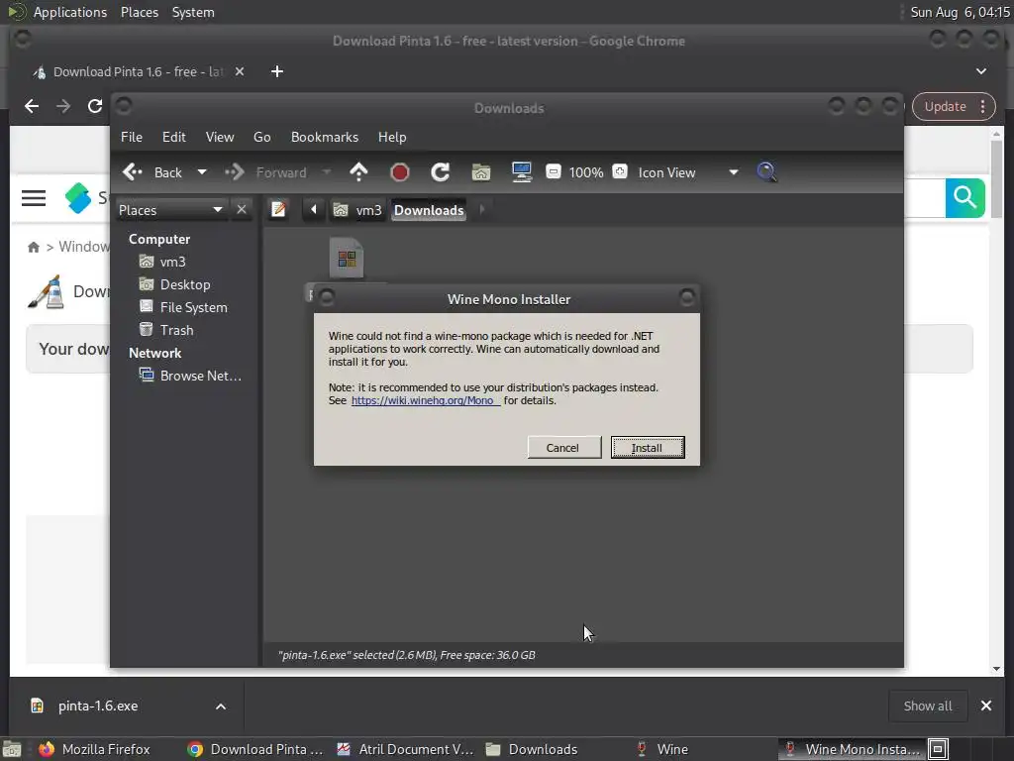The width and height of the screenshot is (1014, 761).
Task: Click Chrome Update button
Action: pos(945,107)
